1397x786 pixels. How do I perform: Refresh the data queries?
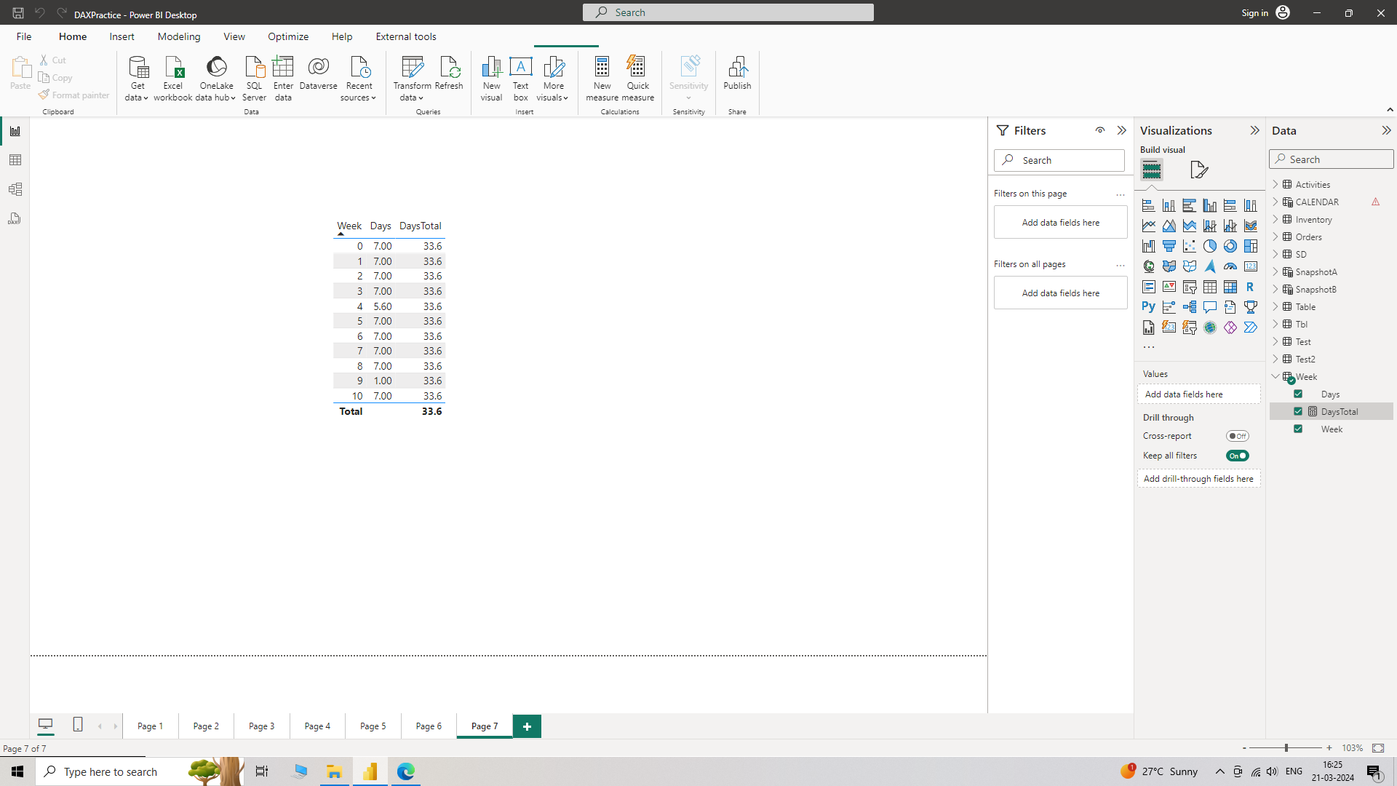pyautogui.click(x=449, y=73)
